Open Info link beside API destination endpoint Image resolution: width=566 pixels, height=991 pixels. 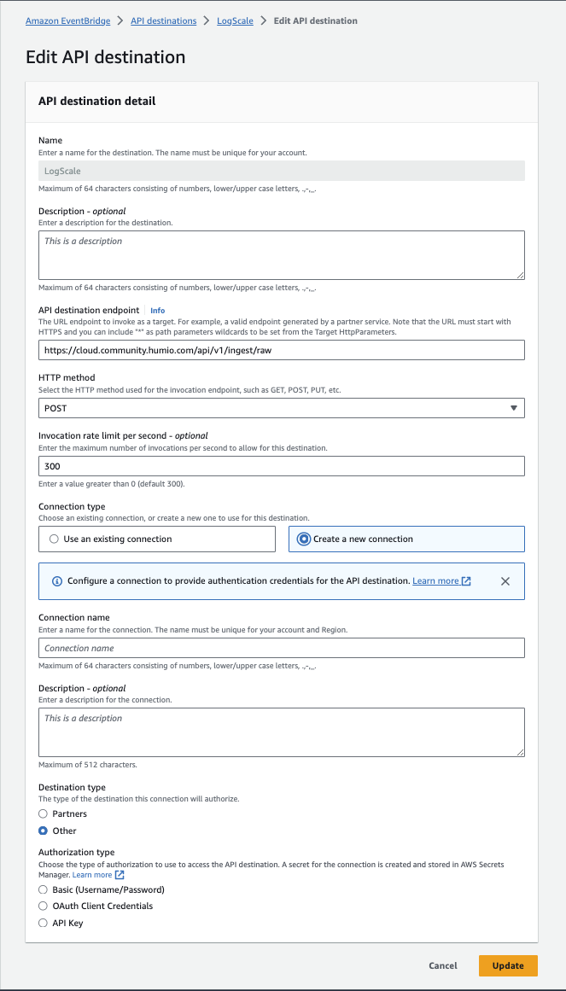(x=158, y=311)
